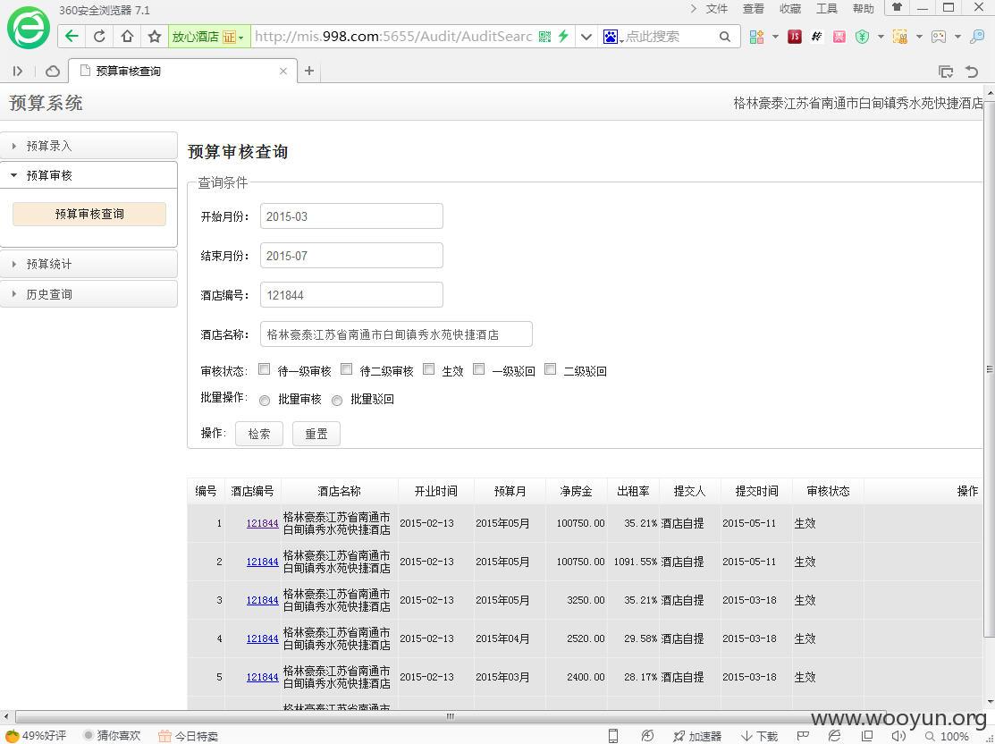The height and width of the screenshot is (744, 995).
Task: Open the 文件 menu
Action: [x=716, y=8]
